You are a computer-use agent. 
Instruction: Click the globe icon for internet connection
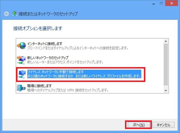21,46
